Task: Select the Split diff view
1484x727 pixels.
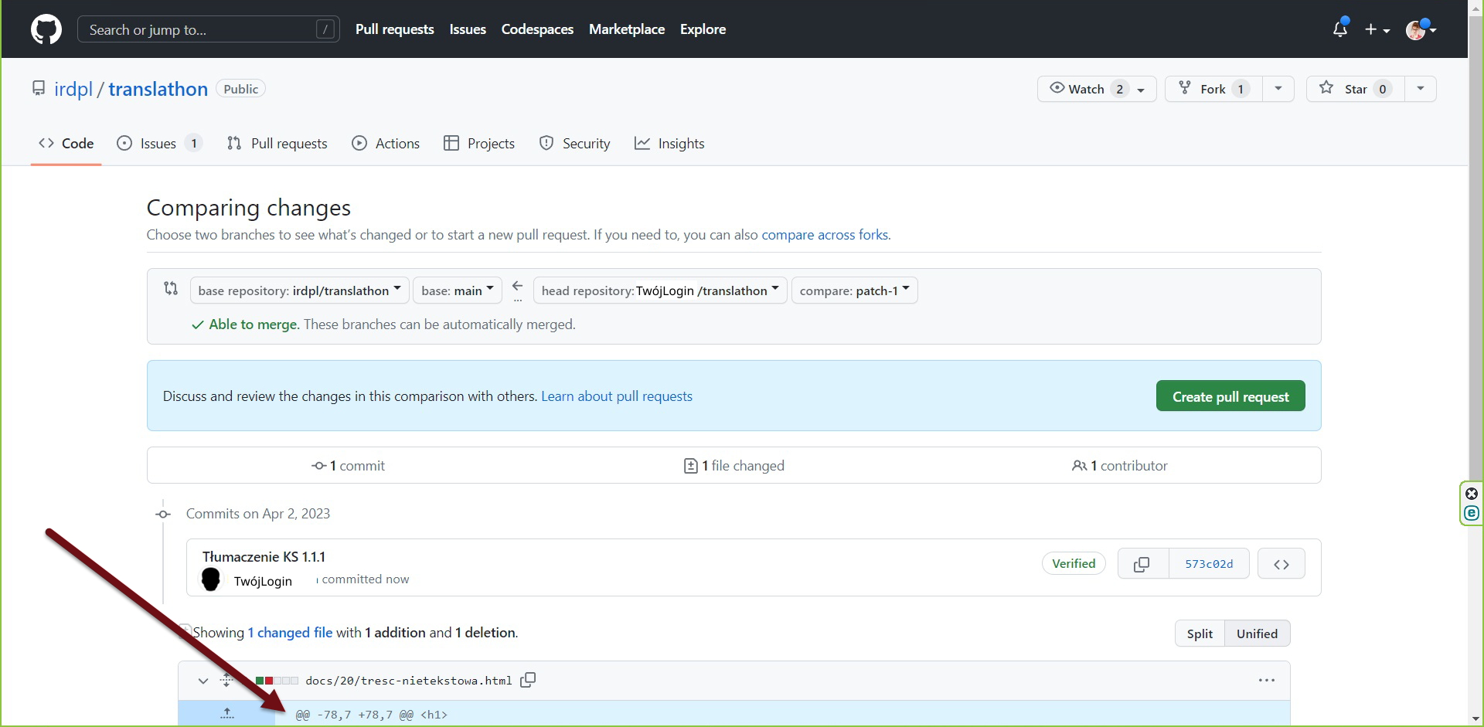Action: [x=1200, y=634]
